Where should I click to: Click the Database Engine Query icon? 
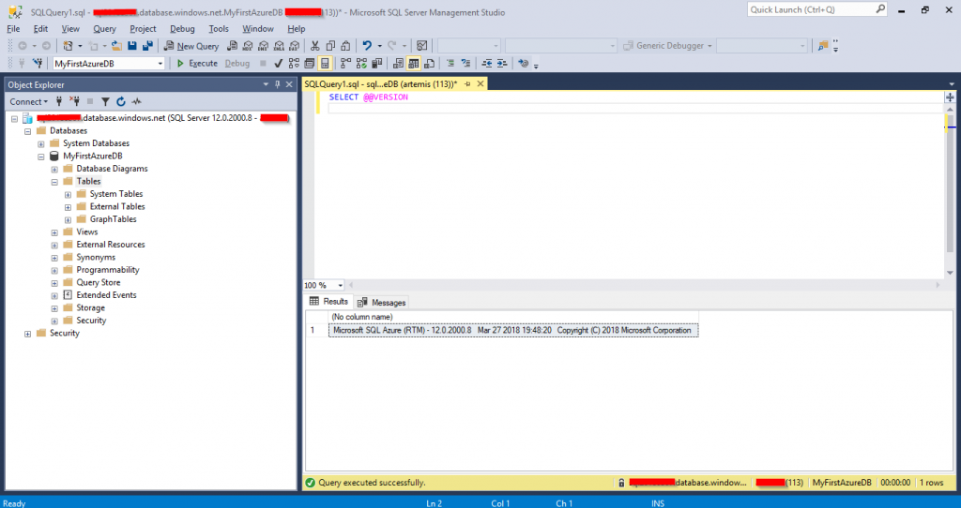[233, 46]
